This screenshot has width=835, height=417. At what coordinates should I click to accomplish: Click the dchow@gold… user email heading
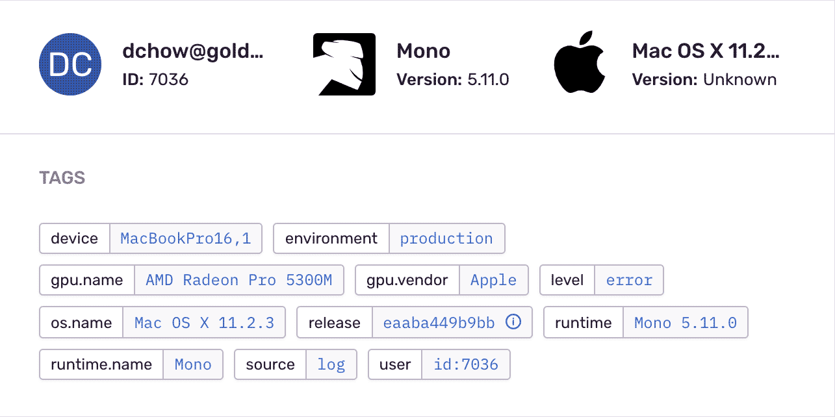[192, 51]
